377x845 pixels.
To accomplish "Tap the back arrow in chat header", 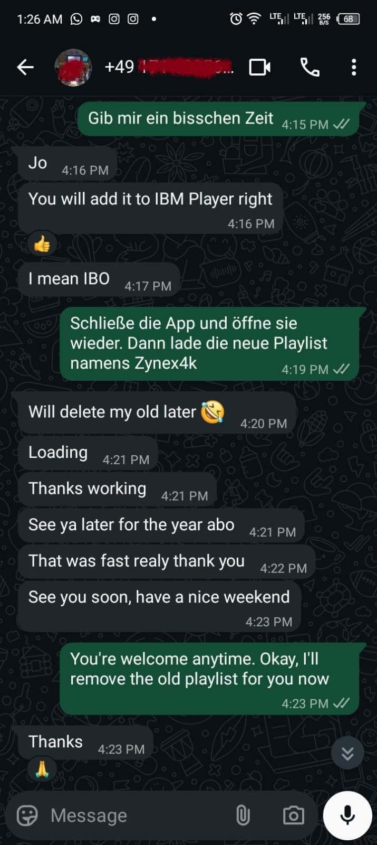I will [x=25, y=67].
